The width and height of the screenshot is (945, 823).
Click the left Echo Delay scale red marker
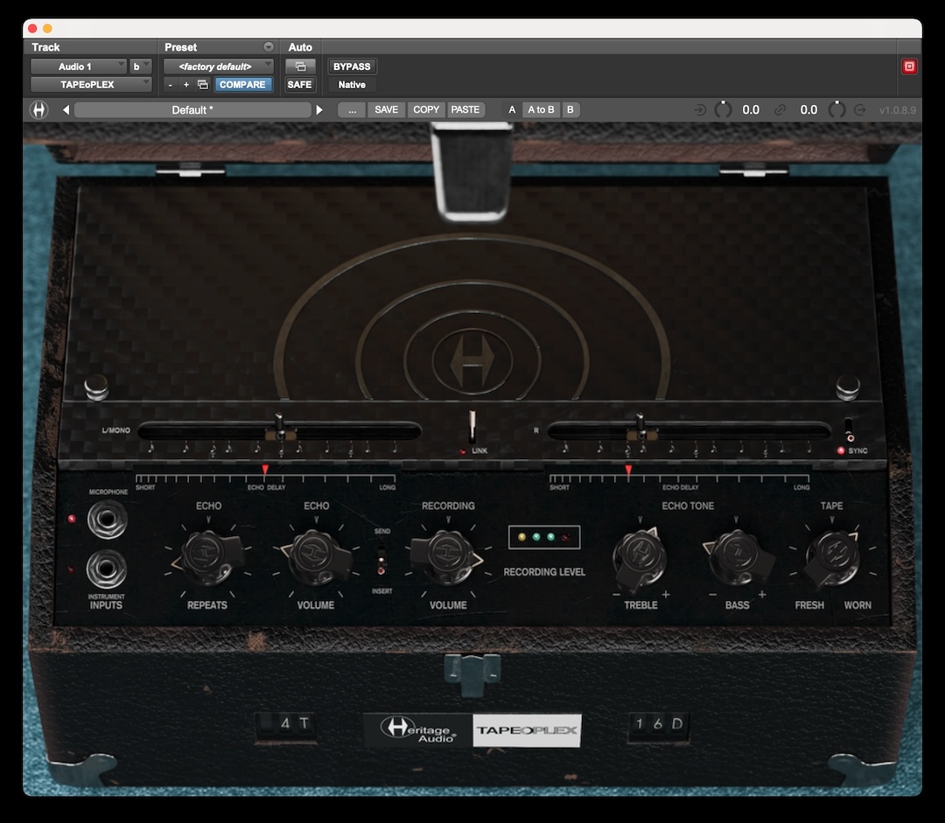[x=264, y=470]
